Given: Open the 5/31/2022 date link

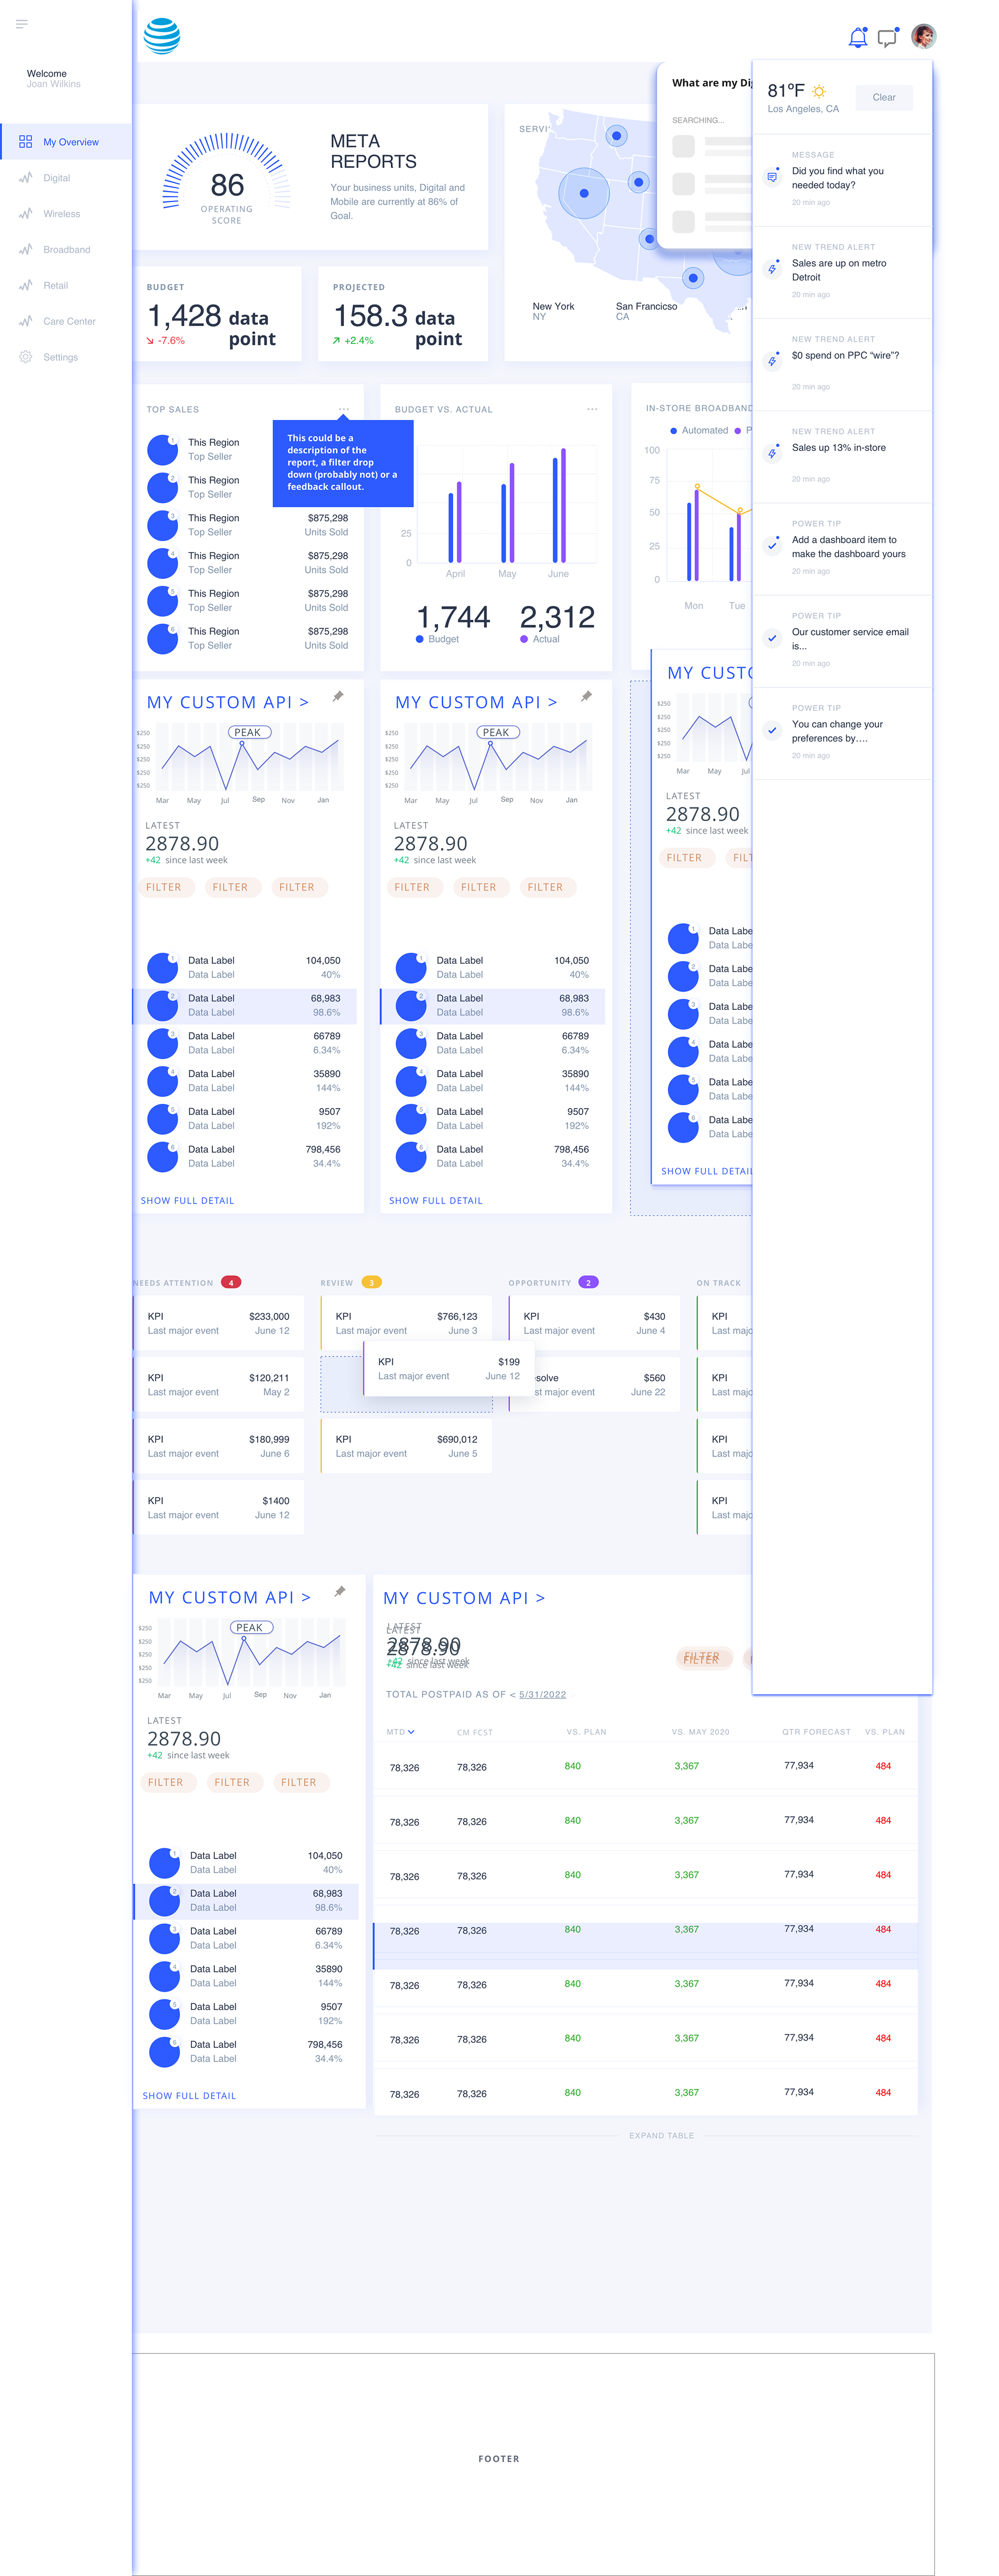Looking at the screenshot, I should [543, 1694].
